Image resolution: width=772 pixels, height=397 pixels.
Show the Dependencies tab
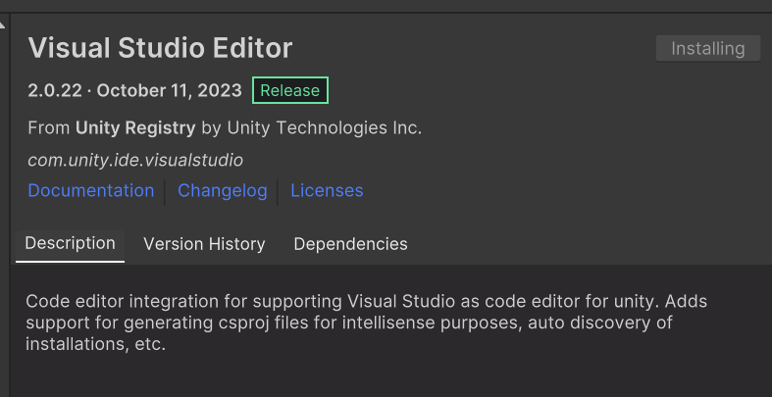[350, 244]
